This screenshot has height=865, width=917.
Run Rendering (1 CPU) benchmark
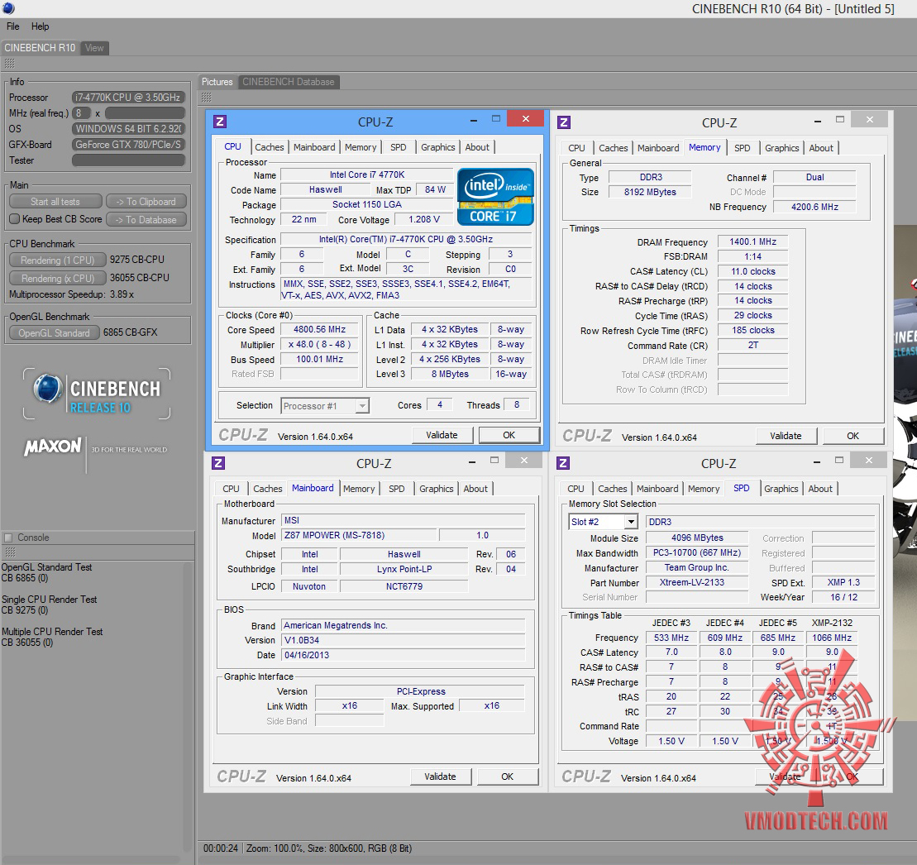(57, 260)
